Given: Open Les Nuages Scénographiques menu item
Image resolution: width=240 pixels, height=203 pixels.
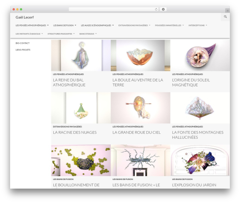Looking at the screenshot, I should tap(96, 25).
